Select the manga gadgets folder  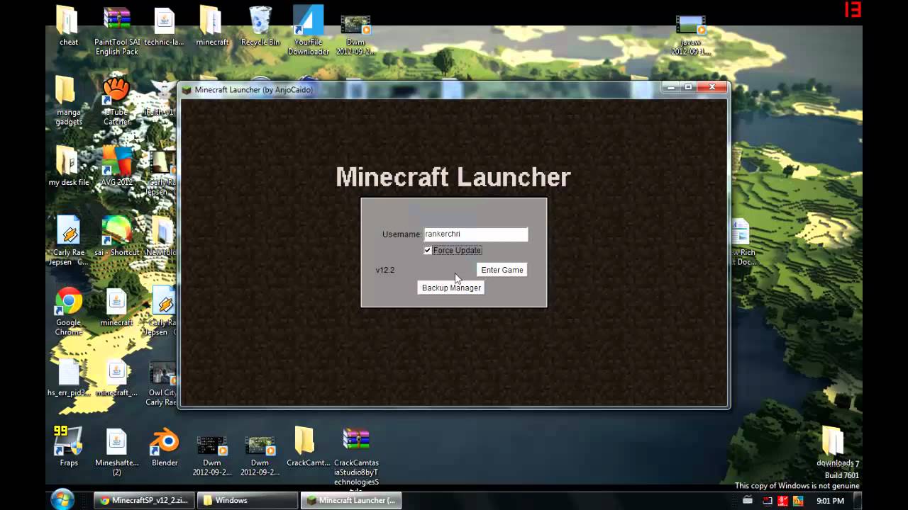68,101
